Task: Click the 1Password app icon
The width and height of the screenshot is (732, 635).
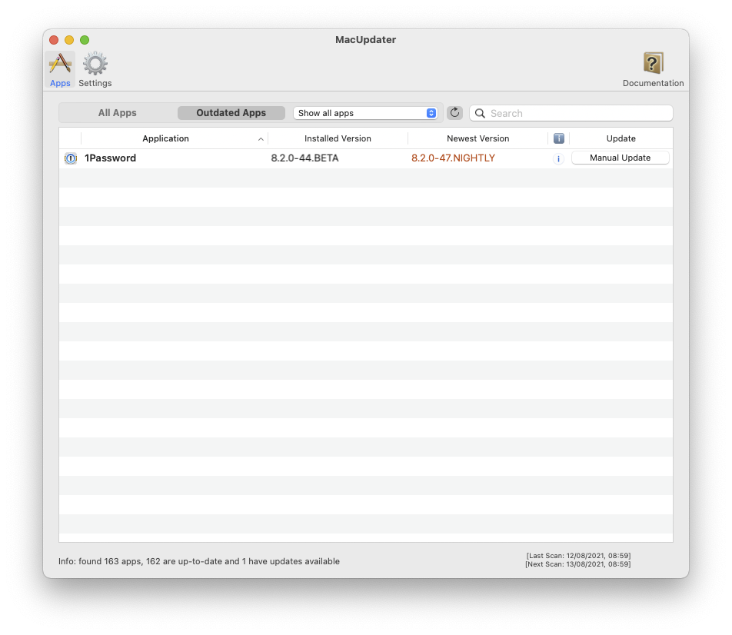Action: tap(71, 158)
